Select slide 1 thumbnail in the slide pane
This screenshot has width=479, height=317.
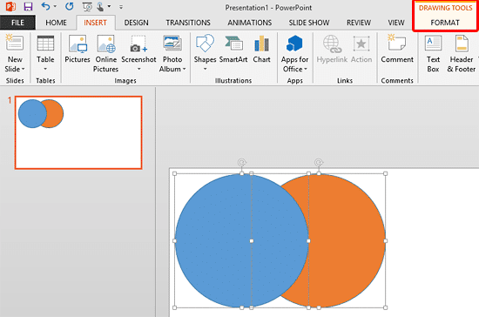click(x=78, y=132)
